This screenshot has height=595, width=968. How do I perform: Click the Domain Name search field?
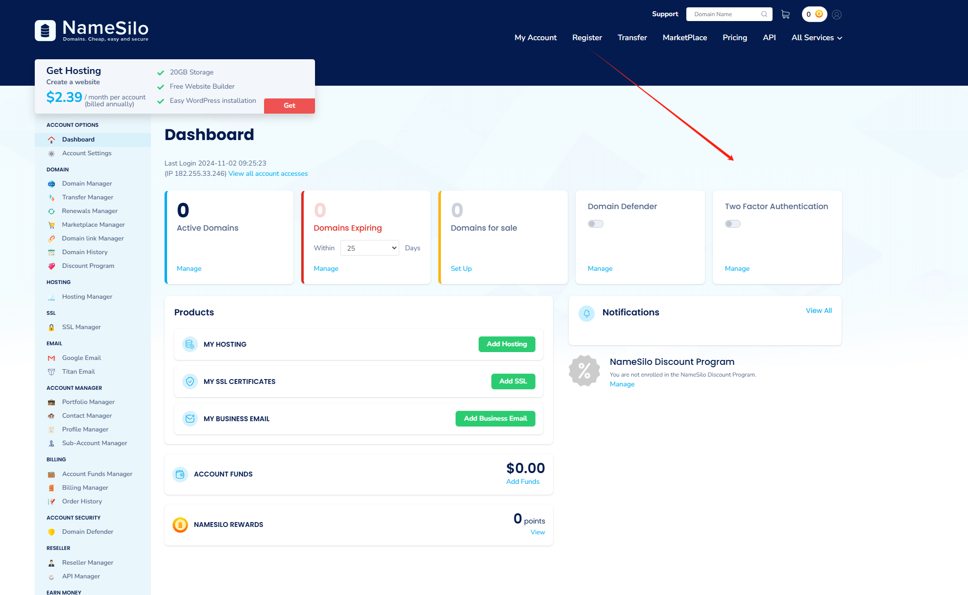click(x=724, y=14)
